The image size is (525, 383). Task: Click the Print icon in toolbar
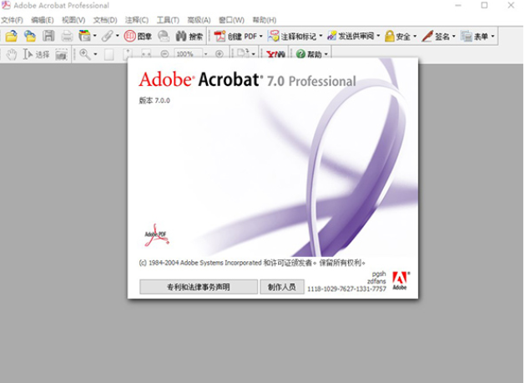(x=67, y=36)
